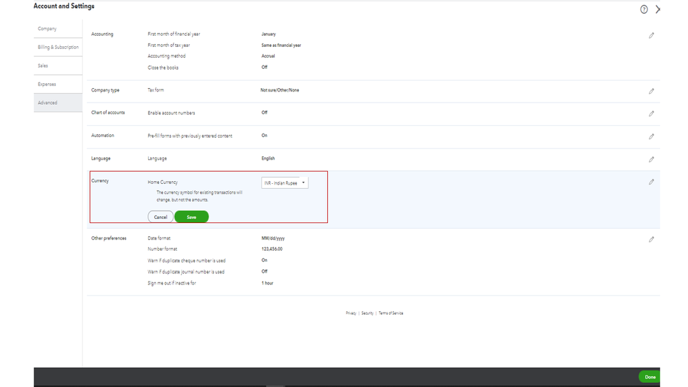
Task: Click the 'MM/dd/yyyy' date format value
Action: coord(273,238)
